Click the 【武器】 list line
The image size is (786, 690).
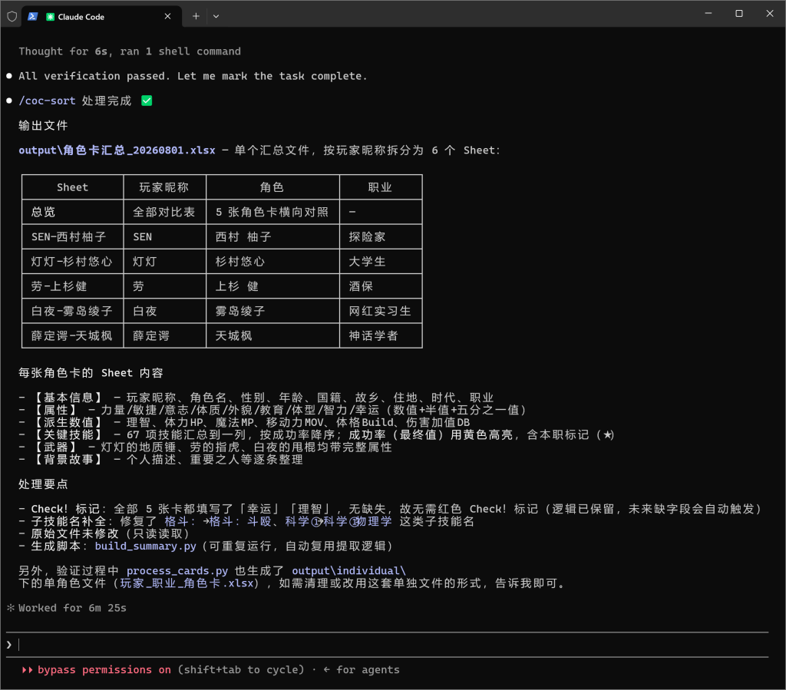point(206,447)
